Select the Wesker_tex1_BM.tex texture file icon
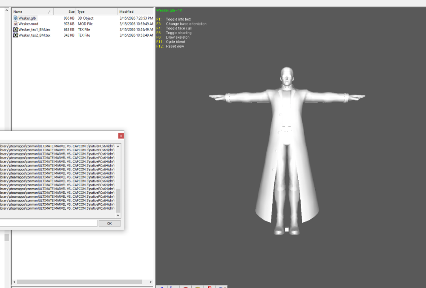 (x=15, y=29)
